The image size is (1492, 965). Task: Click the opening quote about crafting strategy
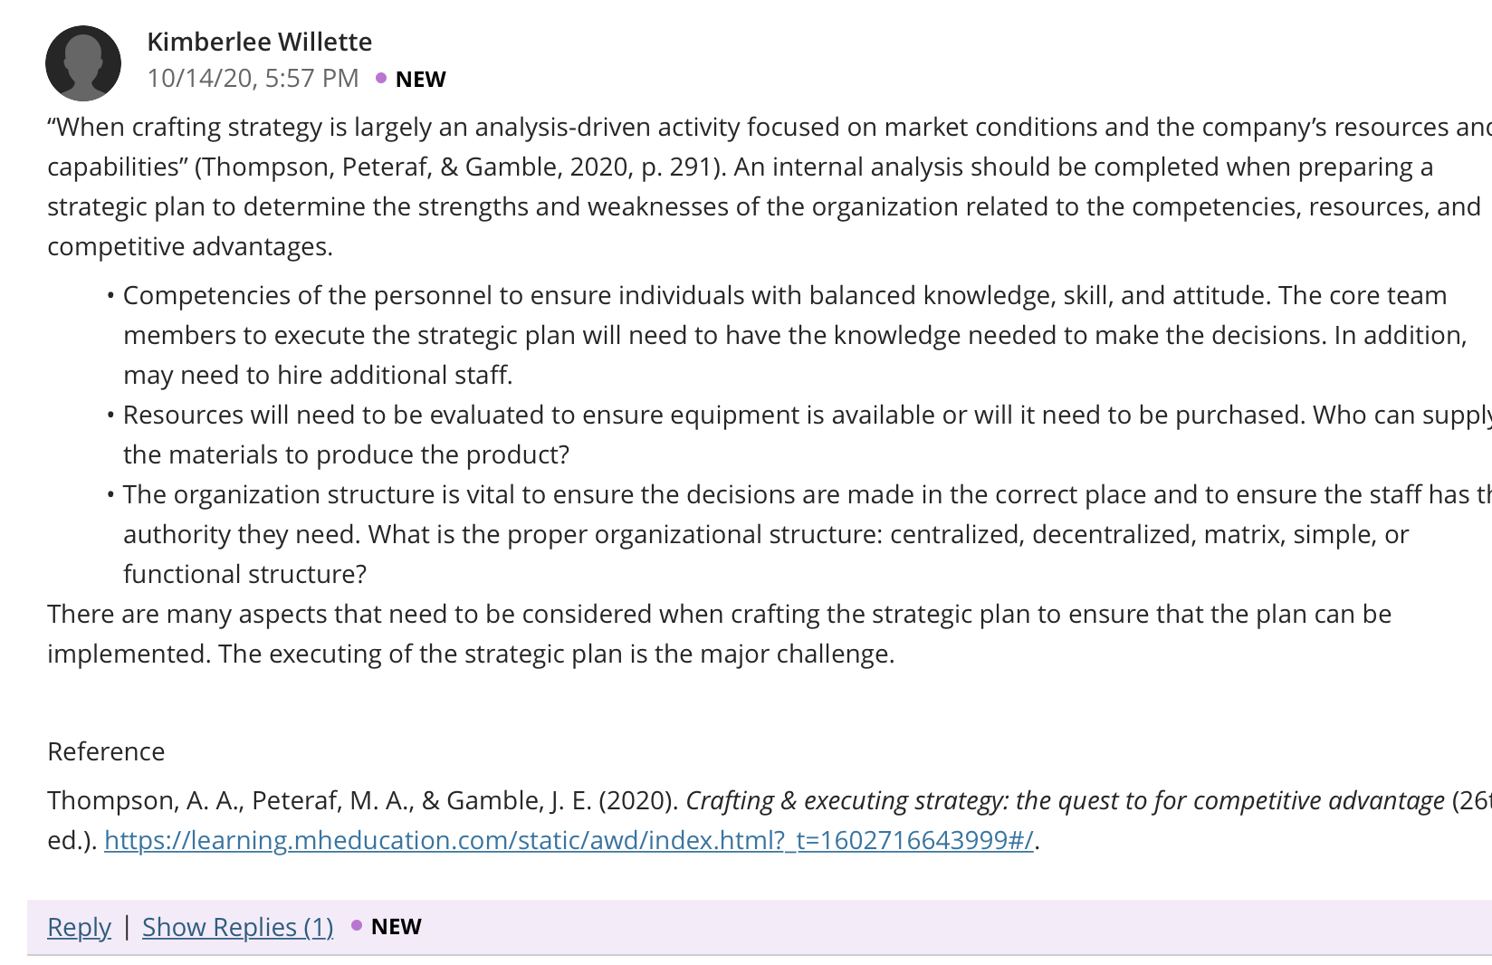(x=770, y=147)
